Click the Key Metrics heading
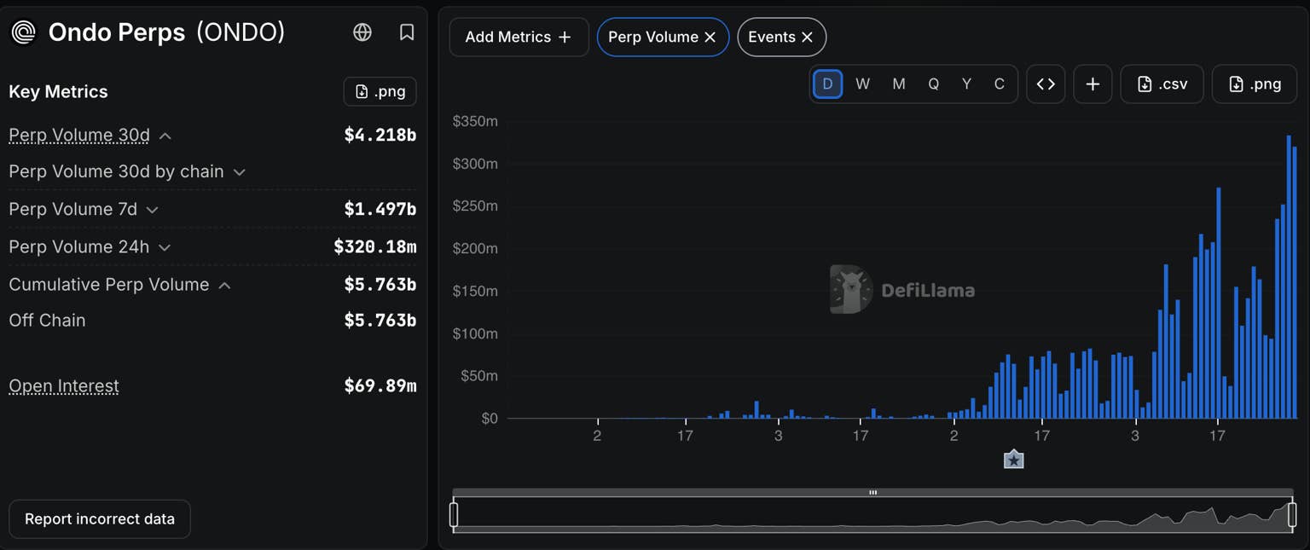The height and width of the screenshot is (550, 1310). click(58, 92)
